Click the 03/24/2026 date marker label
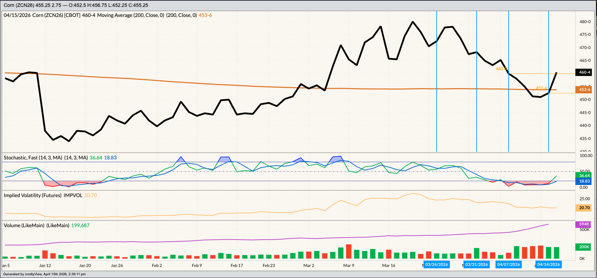597x278 pixels. coord(436,265)
